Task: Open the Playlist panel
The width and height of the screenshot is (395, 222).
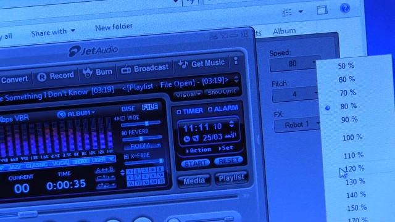Action: [231, 178]
